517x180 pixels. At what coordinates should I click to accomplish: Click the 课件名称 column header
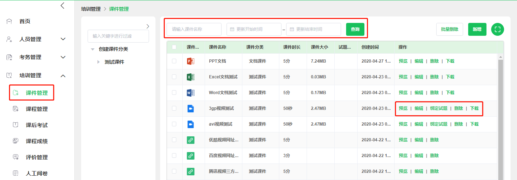click(x=218, y=47)
